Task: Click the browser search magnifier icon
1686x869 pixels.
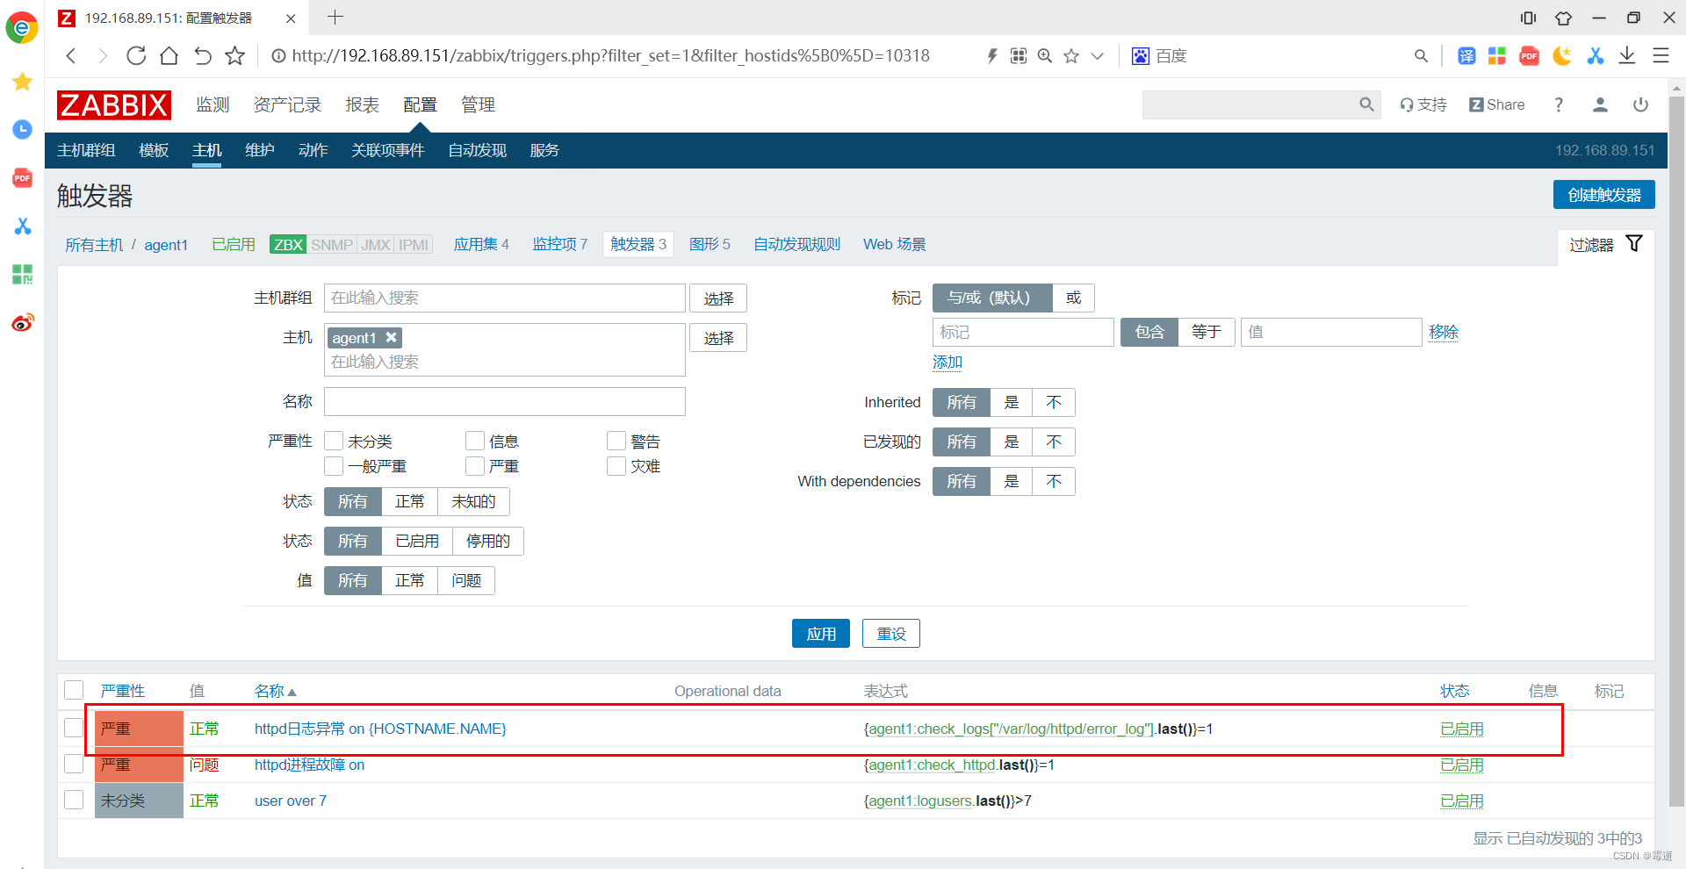Action: [1421, 56]
